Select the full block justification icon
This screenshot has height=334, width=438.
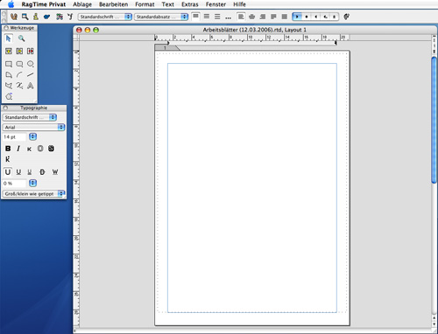(x=285, y=17)
